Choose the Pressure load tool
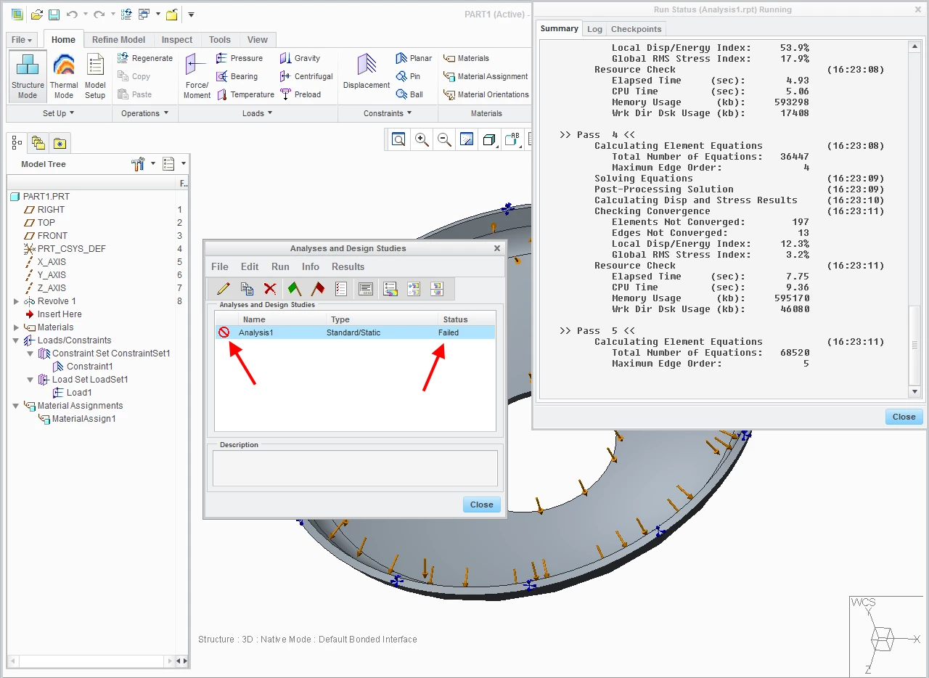 click(240, 58)
